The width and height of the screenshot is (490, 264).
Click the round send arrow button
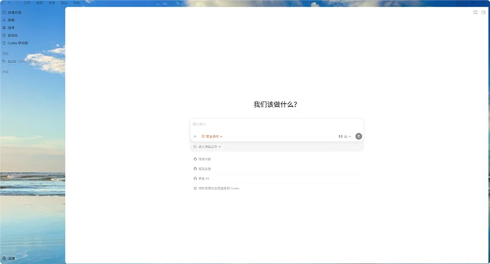[359, 137]
